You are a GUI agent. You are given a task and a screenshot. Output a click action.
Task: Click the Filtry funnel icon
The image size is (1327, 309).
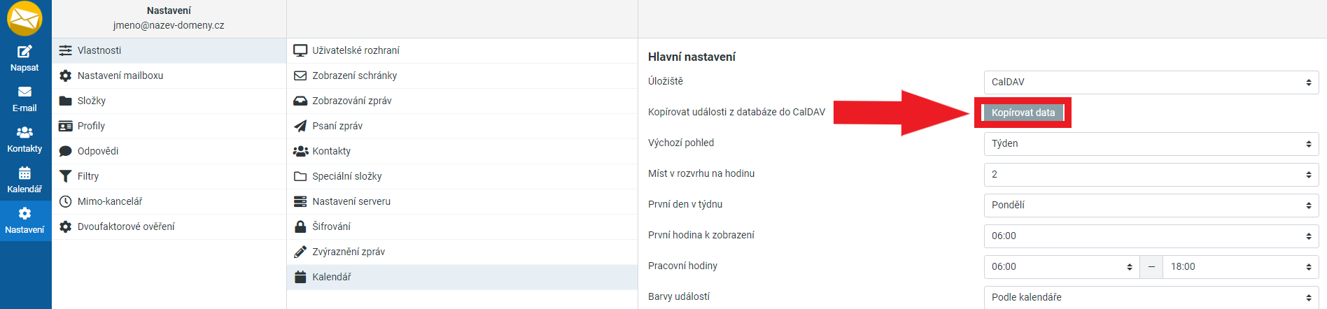(66, 176)
